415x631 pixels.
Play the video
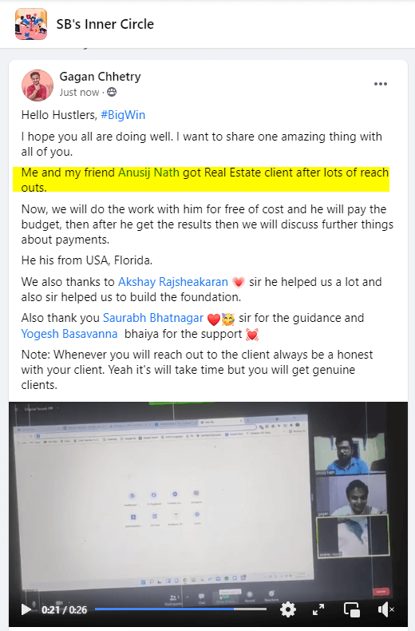[x=26, y=609]
